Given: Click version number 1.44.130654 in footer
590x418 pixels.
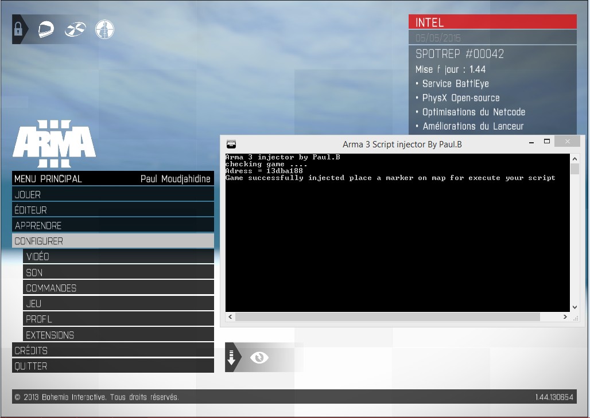Looking at the screenshot, I should coord(554,397).
